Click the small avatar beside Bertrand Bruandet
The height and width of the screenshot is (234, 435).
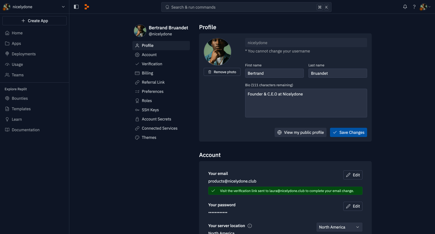click(x=140, y=31)
